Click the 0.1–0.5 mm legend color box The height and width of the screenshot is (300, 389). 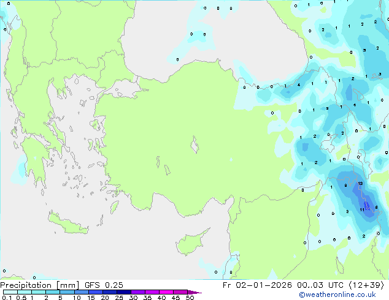(x=10, y=292)
